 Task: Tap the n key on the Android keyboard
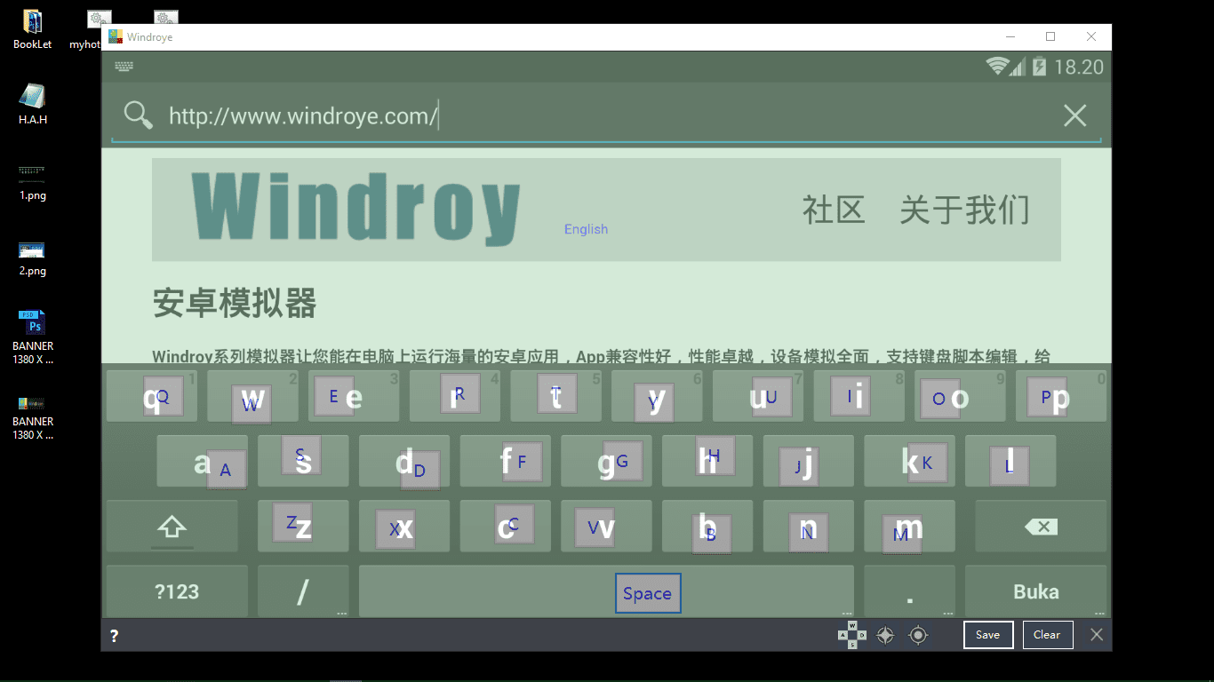coord(808,527)
